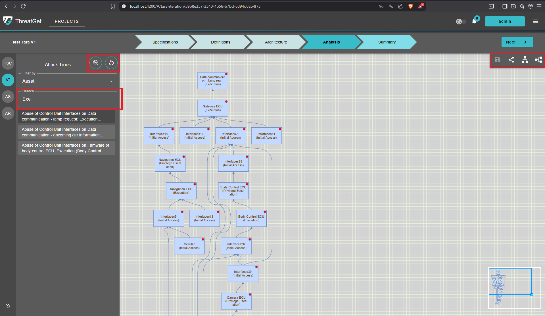The width and height of the screenshot is (545, 316).
Task: Expand the collapsed bottom-left sidebar chevron
Action: [8, 306]
